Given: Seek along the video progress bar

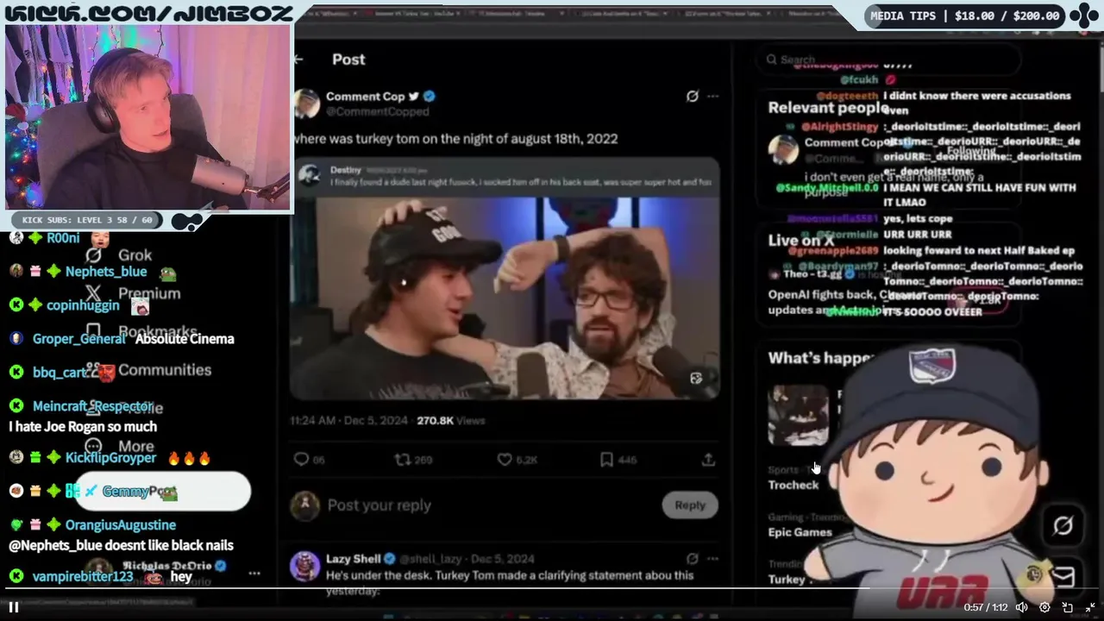Looking at the screenshot, I should point(552,590).
